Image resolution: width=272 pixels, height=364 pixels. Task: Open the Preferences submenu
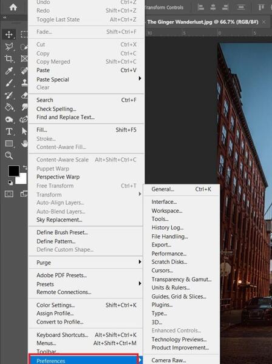[x=86, y=361]
